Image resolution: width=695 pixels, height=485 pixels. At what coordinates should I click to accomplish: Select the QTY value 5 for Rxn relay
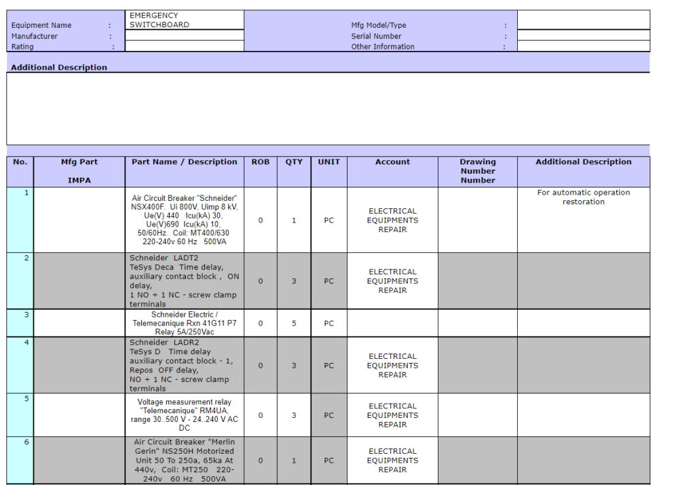click(294, 324)
